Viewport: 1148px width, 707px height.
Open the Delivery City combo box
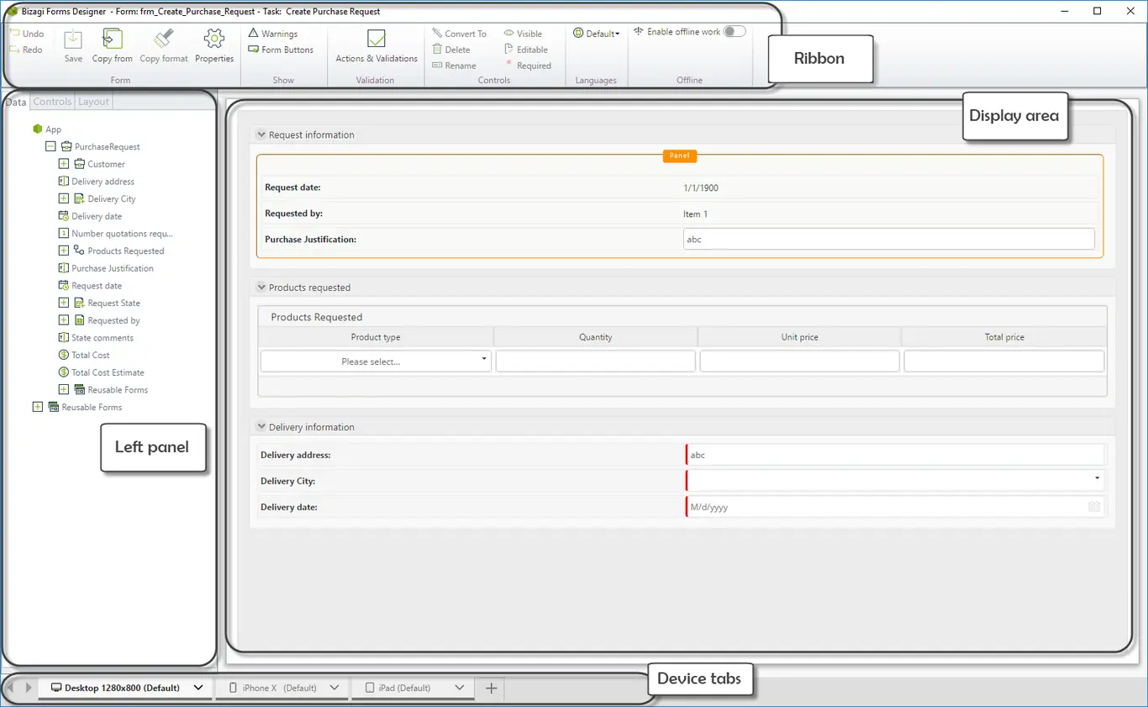coord(896,481)
